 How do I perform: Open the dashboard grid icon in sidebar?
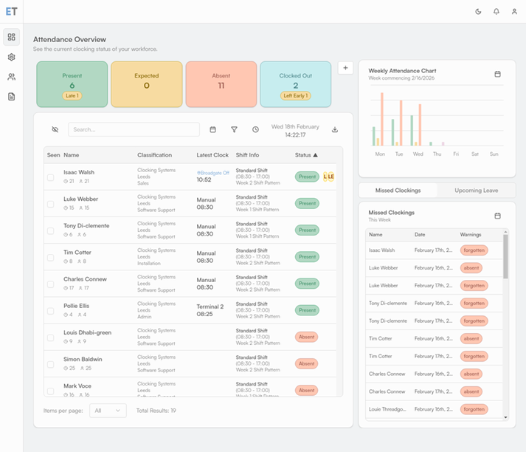11,37
